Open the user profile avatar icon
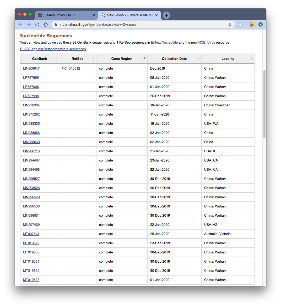This screenshot has width=281, height=307. click(x=252, y=24)
